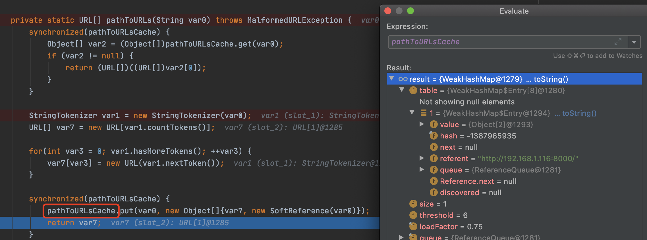Image resolution: width=647 pixels, height=240 pixels.
Task: Open the expression history dropdown
Action: [634, 42]
